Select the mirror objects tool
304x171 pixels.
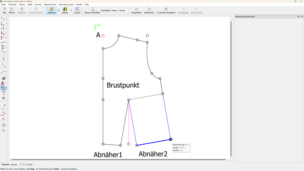coord(3,83)
